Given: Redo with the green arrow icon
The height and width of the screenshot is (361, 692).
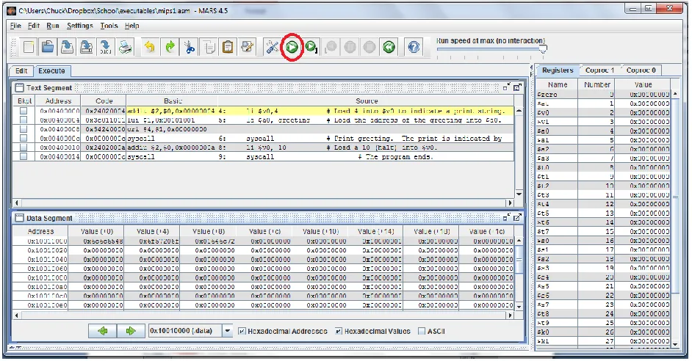Looking at the screenshot, I should [x=170, y=47].
